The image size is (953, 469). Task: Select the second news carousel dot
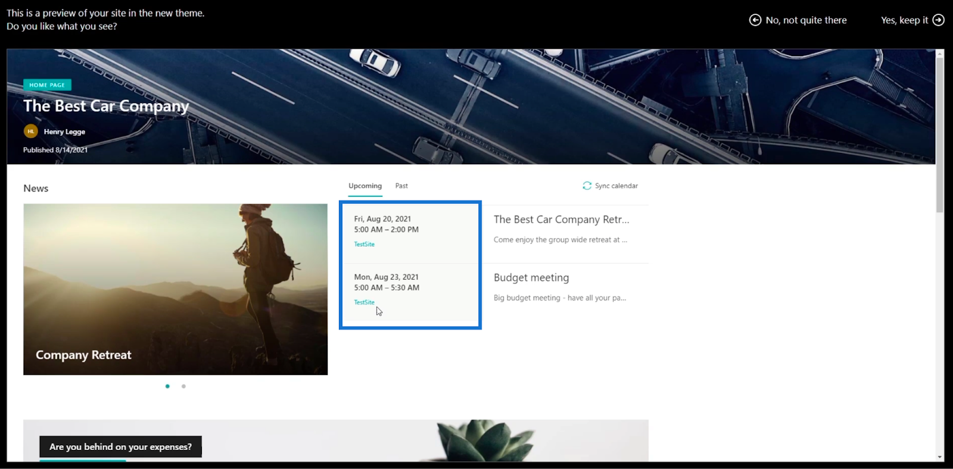(x=183, y=386)
